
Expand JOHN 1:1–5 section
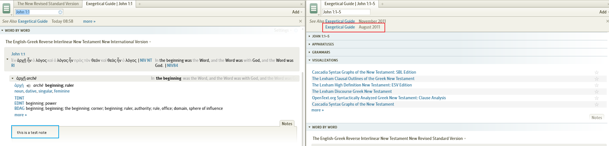[x=309, y=36]
